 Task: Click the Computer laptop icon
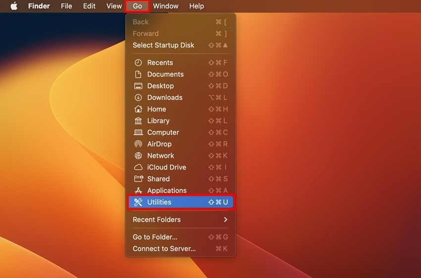pyautogui.click(x=138, y=133)
